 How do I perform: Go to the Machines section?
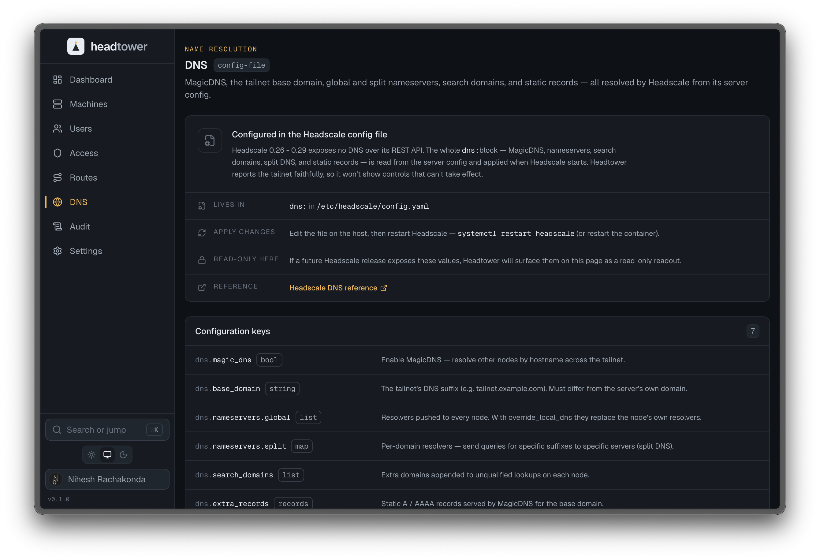point(107,104)
